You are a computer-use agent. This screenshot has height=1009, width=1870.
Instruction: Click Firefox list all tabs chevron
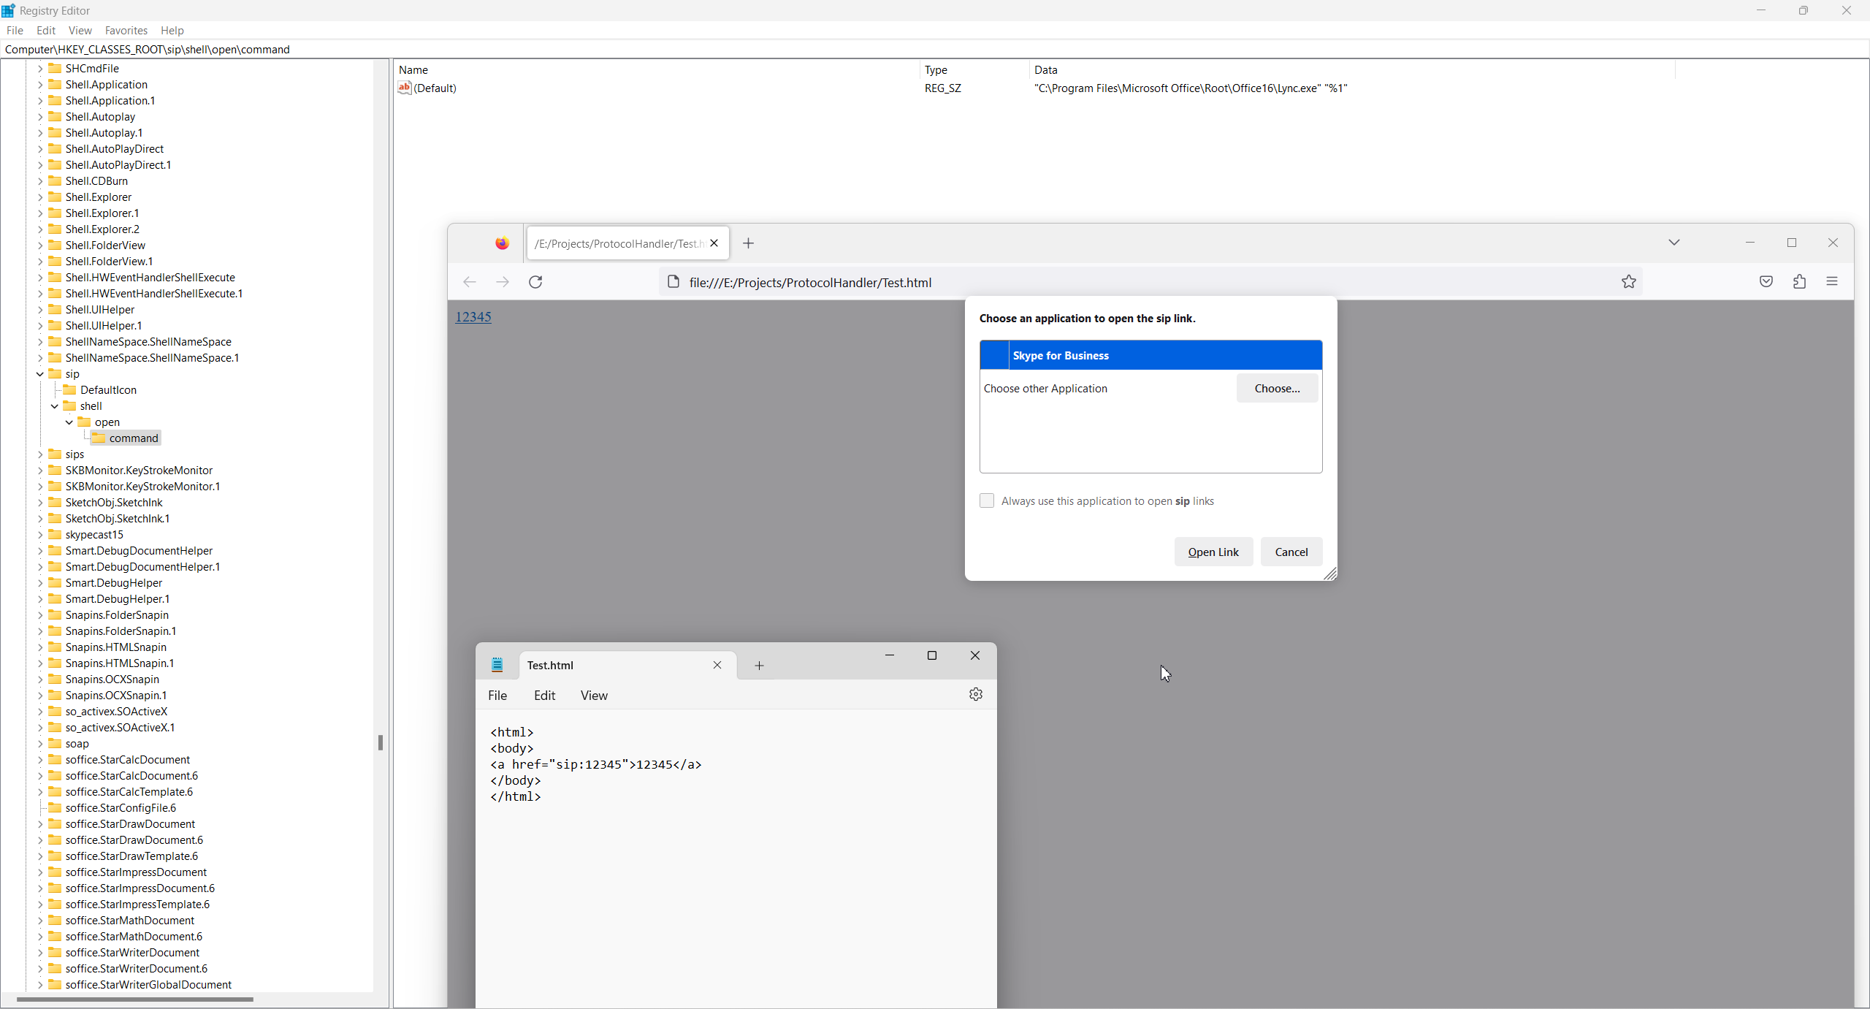coord(1674,243)
